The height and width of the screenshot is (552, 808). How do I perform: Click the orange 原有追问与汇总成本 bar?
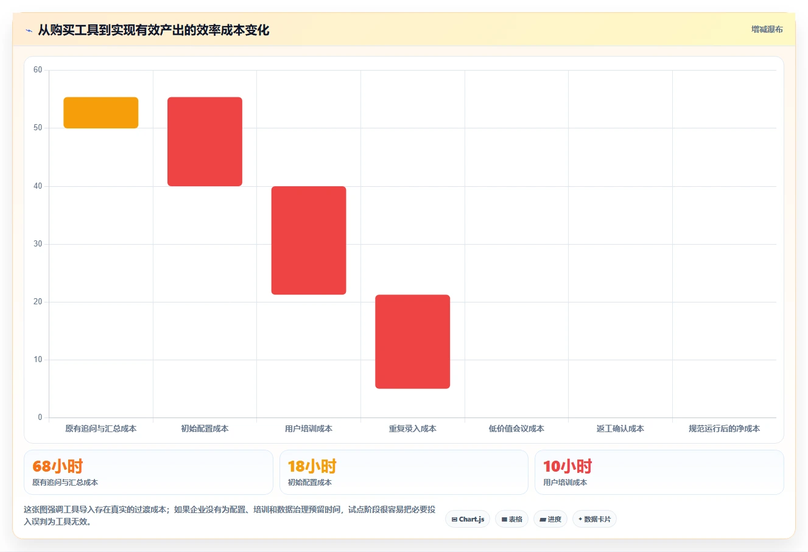click(101, 113)
